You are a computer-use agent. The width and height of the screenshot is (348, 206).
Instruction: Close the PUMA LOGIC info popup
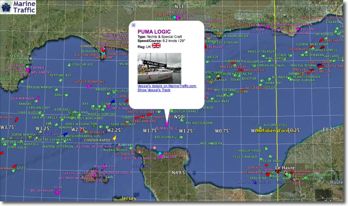tap(133, 25)
